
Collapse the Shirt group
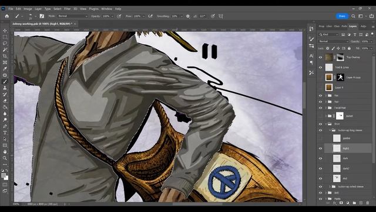click(326, 124)
